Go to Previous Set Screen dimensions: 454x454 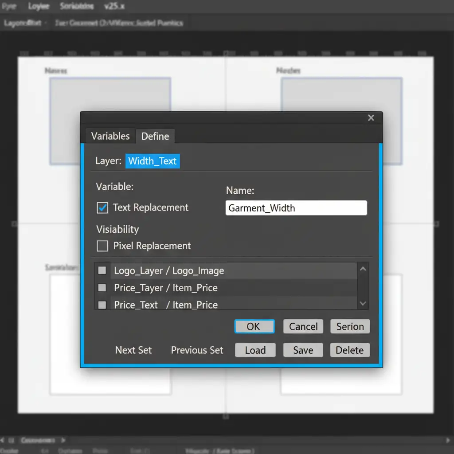(197, 350)
